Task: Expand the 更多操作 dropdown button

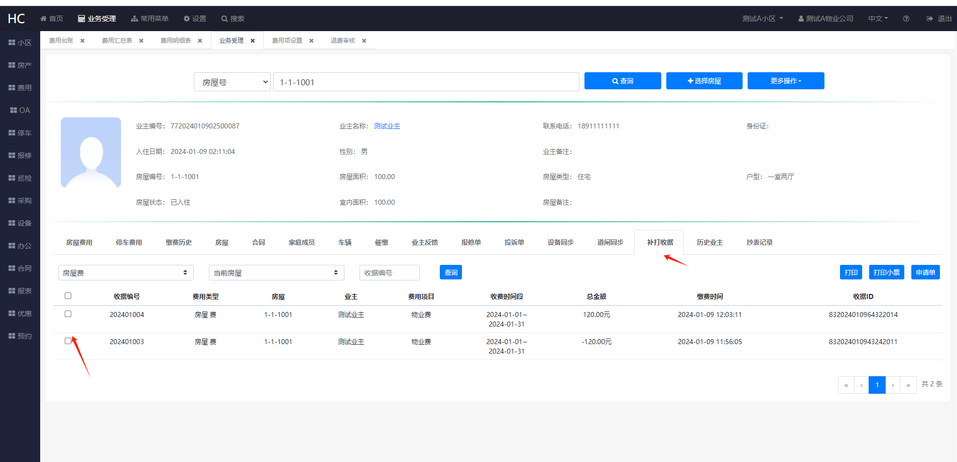Action: pos(786,81)
